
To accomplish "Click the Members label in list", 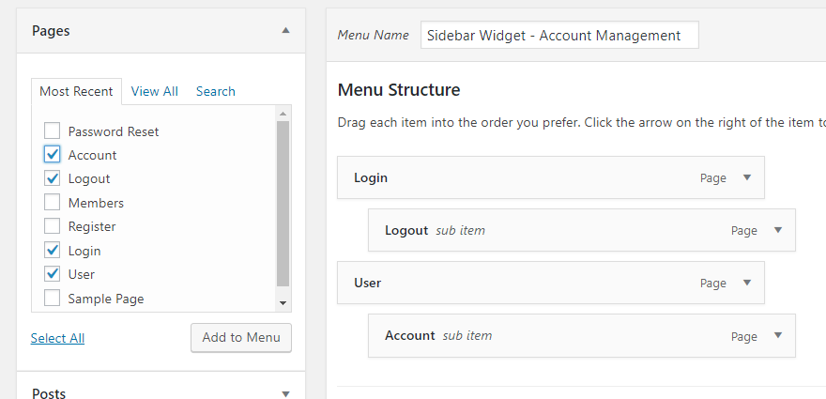I will pyautogui.click(x=96, y=203).
